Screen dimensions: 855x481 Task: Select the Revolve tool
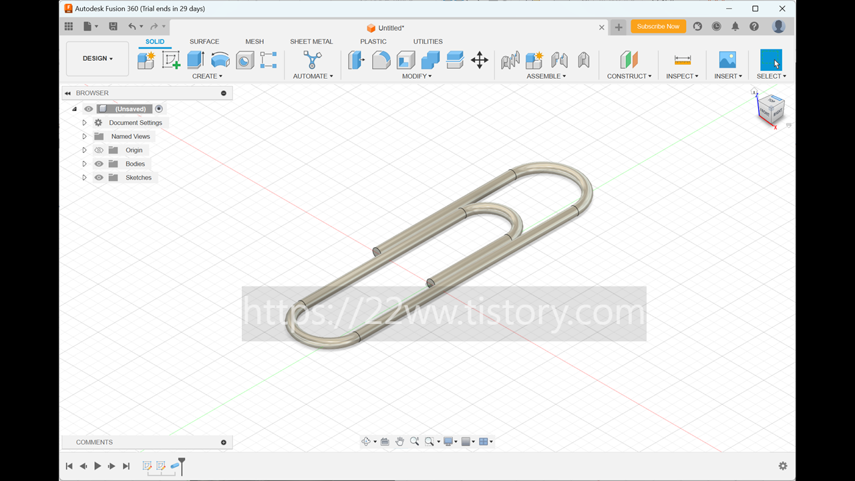click(220, 60)
